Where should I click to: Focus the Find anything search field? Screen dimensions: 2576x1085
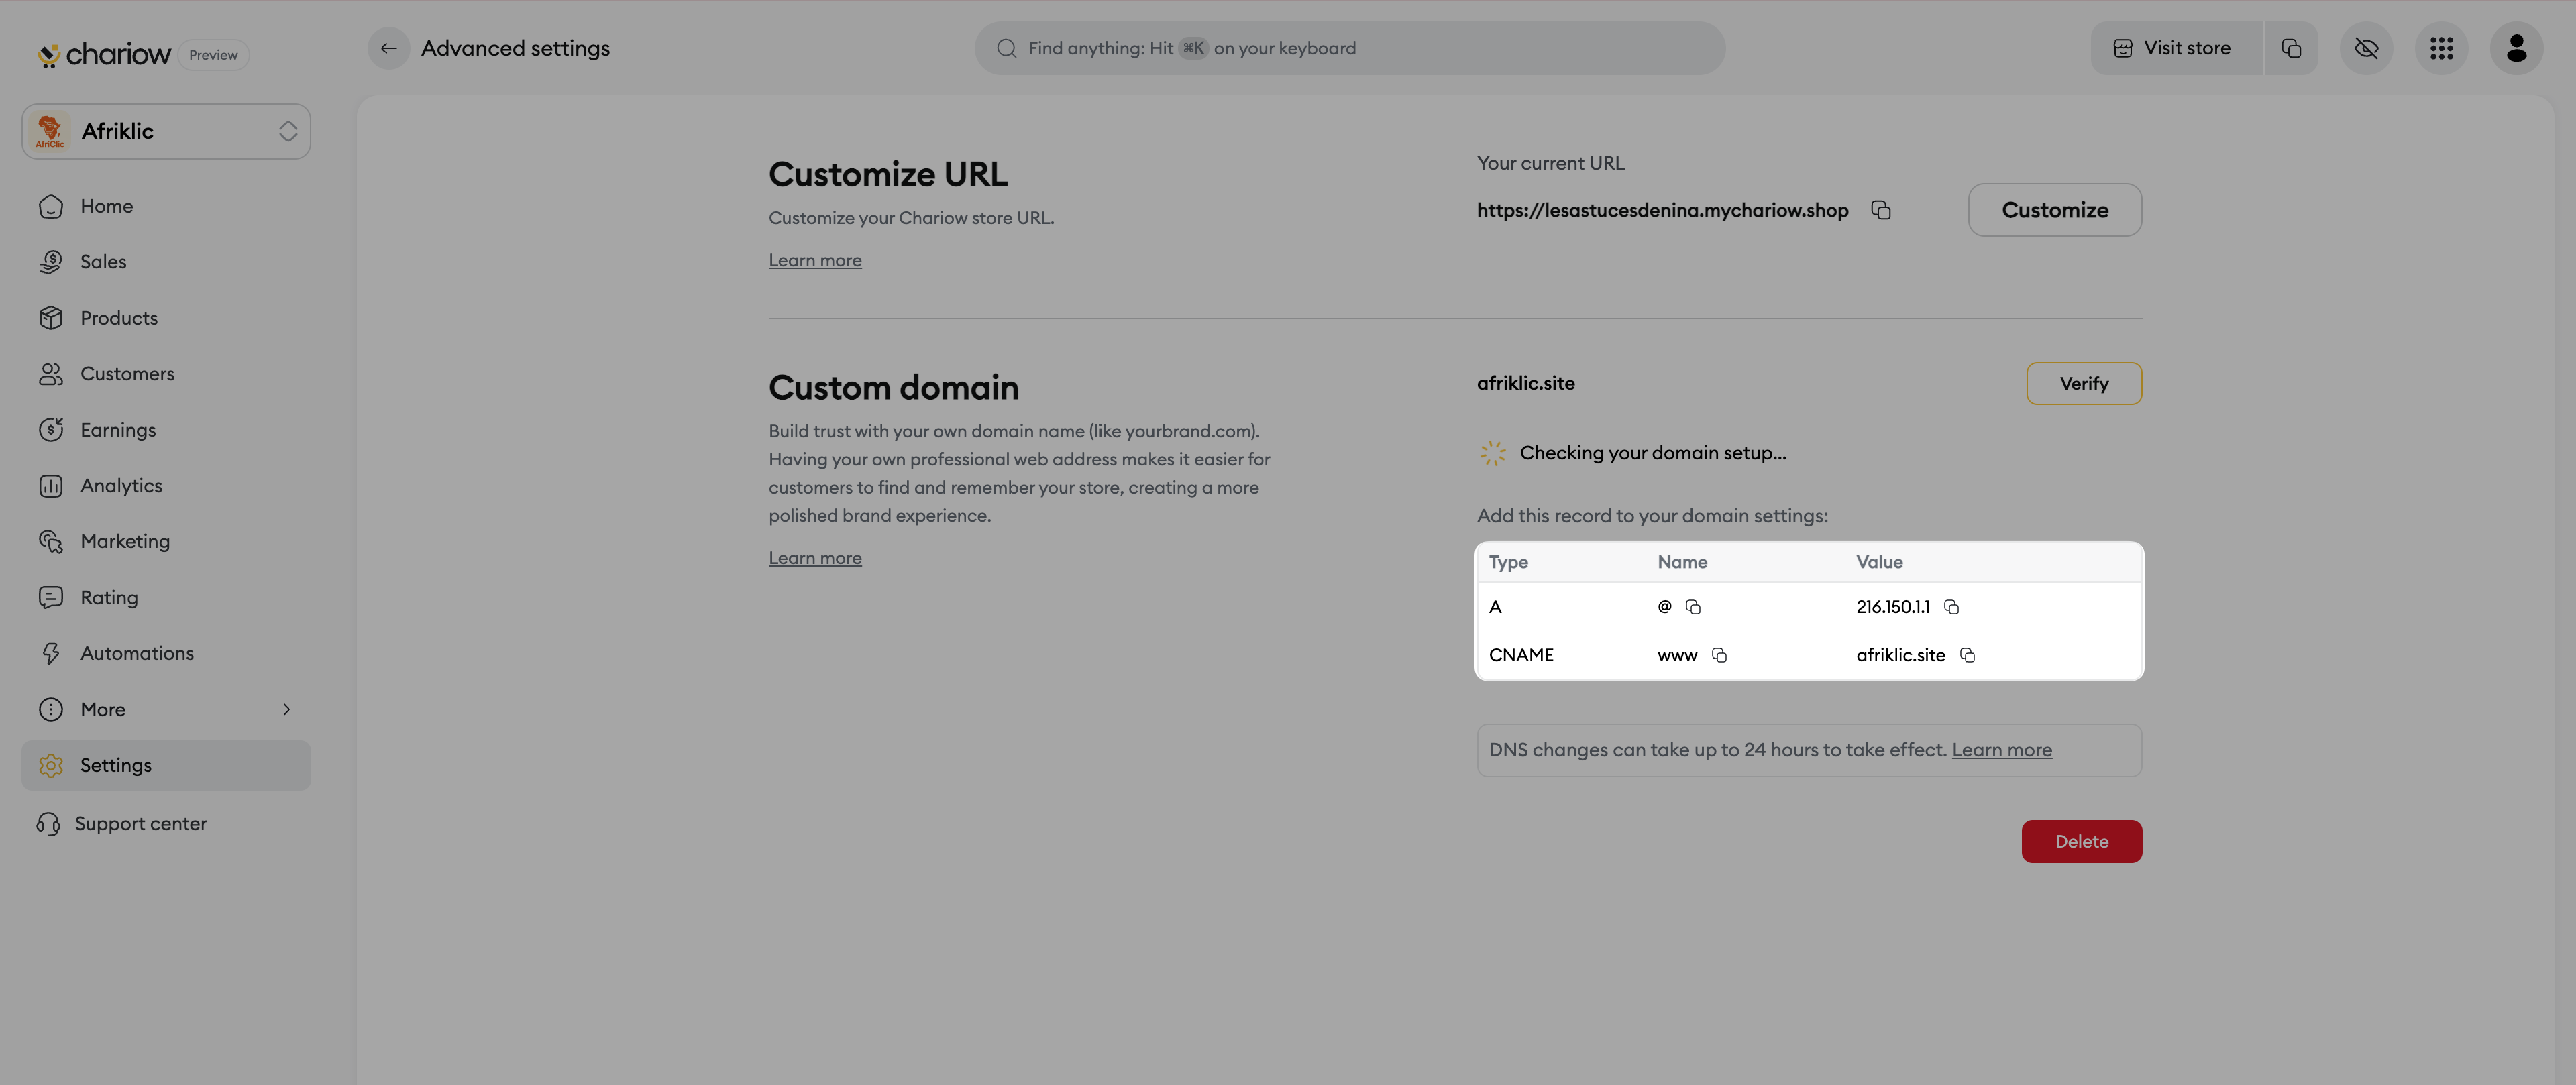coord(1350,48)
